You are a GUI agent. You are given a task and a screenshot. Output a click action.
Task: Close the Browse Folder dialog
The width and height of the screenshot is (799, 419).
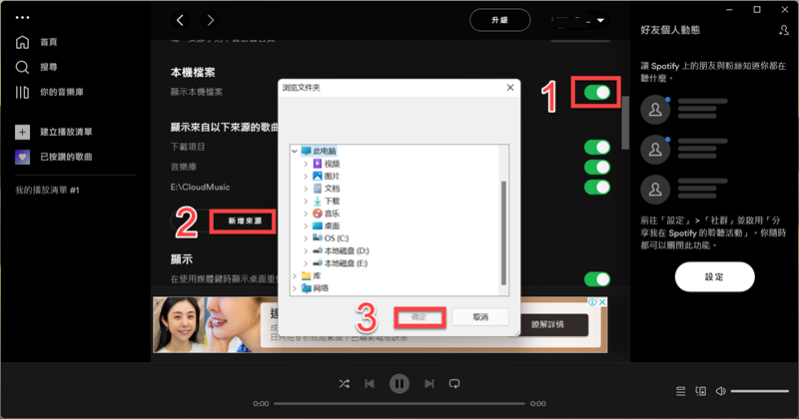pyautogui.click(x=510, y=88)
